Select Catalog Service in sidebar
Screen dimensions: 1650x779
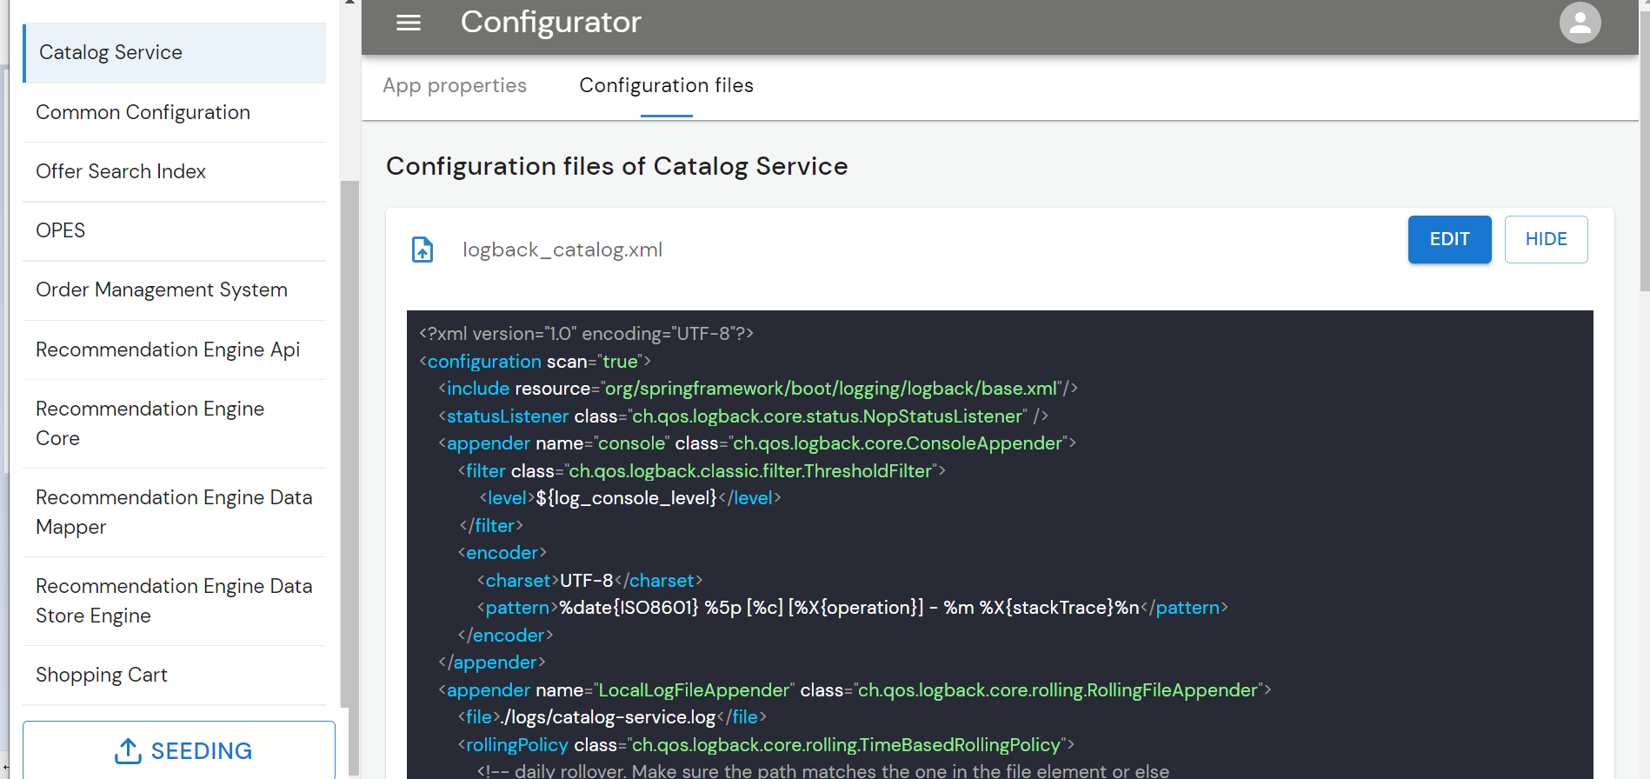coord(175,53)
